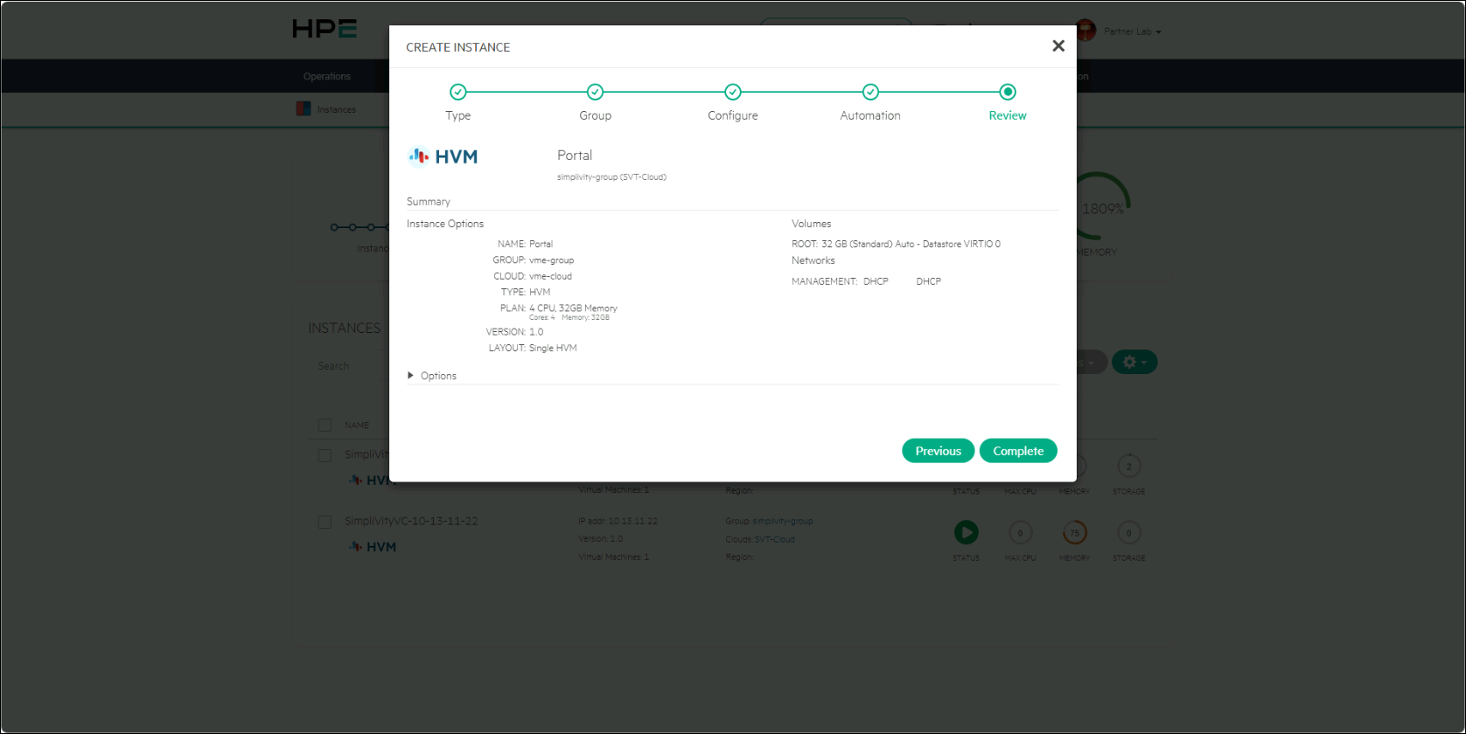Open the Operations menu
Screen dimensions: 1466x734
click(327, 76)
